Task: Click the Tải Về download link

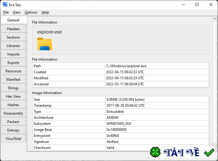Action: [182, 153]
